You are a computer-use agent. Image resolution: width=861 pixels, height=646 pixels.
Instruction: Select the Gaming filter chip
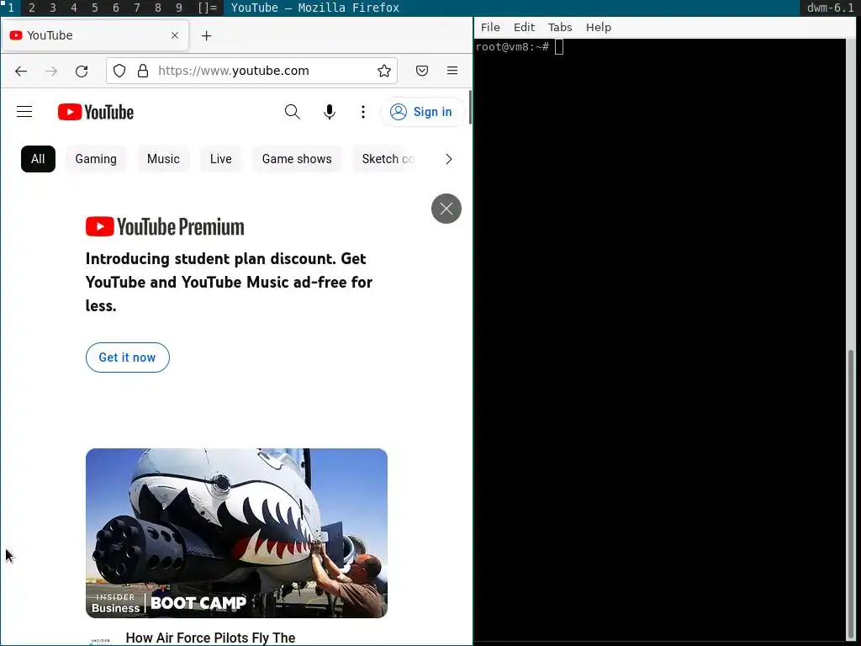point(96,159)
